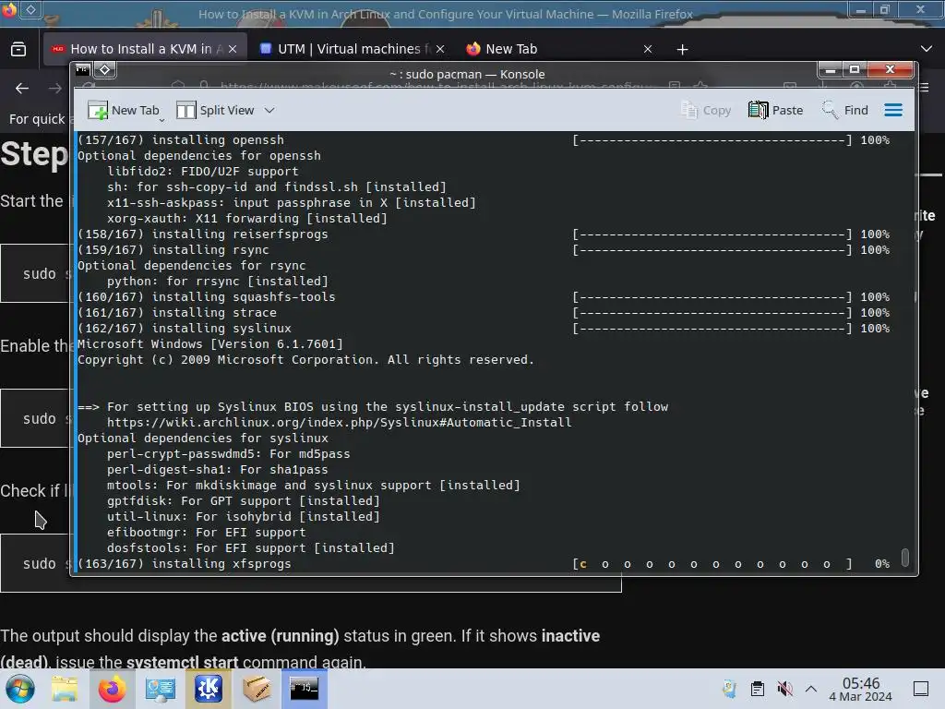Click the Firefox application menu at window edge

[925, 88]
